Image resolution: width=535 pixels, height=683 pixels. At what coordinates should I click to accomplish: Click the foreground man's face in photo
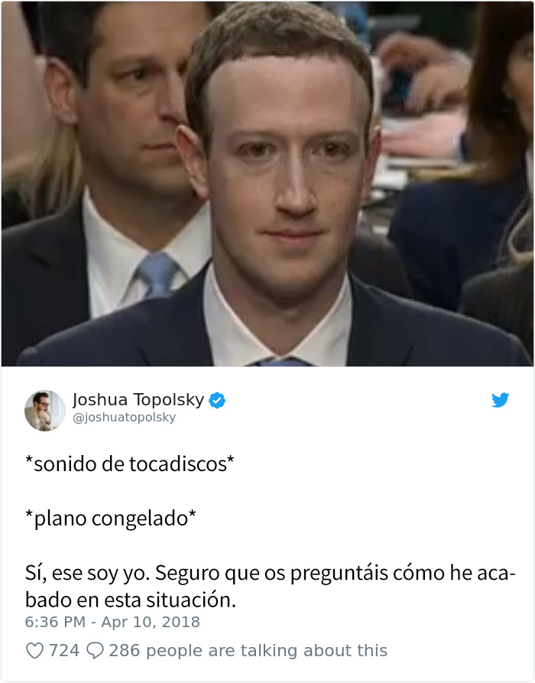[x=290, y=174]
